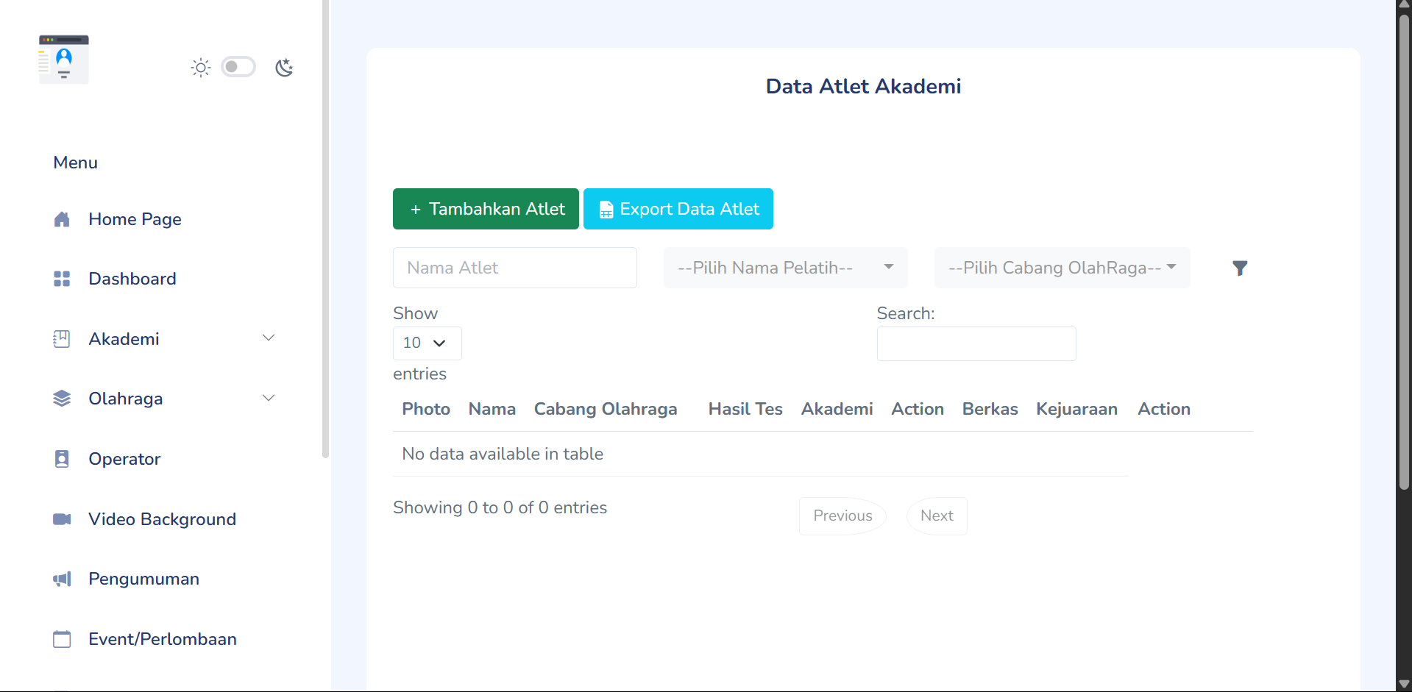Click the Event/Perlombaan calendar icon
The image size is (1412, 692).
click(62, 639)
